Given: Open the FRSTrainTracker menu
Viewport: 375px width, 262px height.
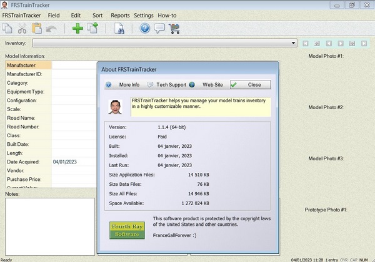Looking at the screenshot, I should [x=21, y=16].
